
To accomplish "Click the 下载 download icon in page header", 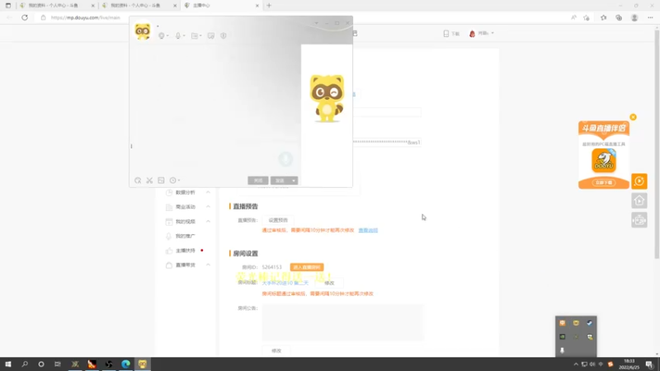I will coord(451,33).
